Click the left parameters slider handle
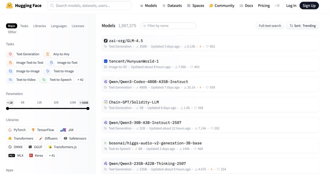 coord(8,108)
